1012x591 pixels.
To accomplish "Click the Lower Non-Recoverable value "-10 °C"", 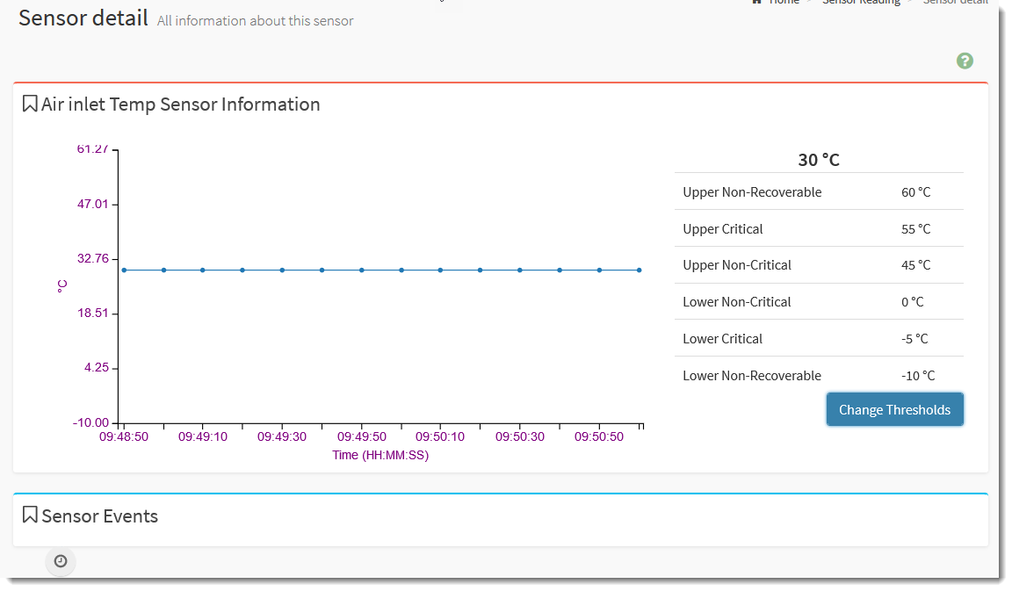I will coord(918,376).
